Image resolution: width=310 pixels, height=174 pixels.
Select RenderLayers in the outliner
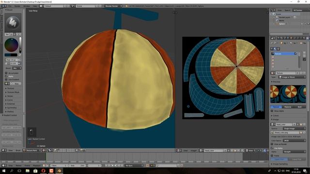click(284, 17)
